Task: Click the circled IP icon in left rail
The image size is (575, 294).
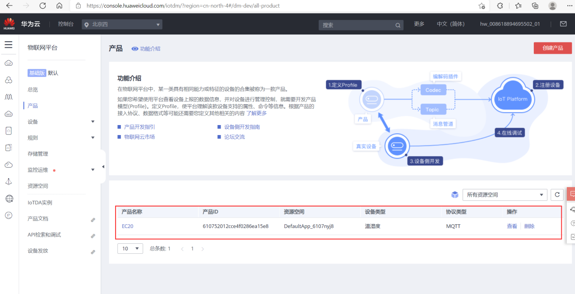Action: click(x=9, y=215)
